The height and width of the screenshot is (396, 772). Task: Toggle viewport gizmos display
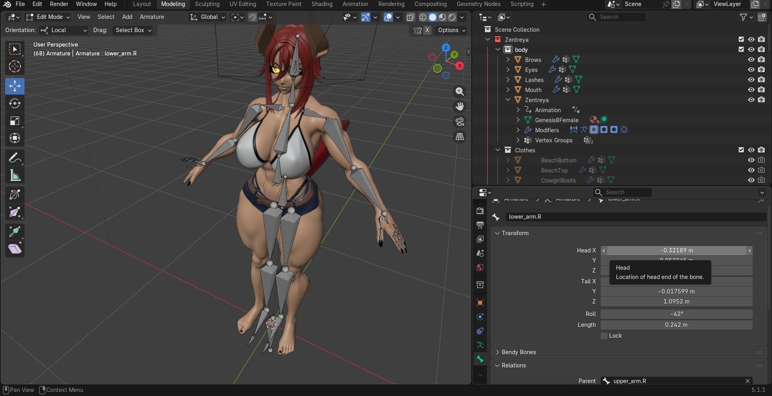(365, 17)
